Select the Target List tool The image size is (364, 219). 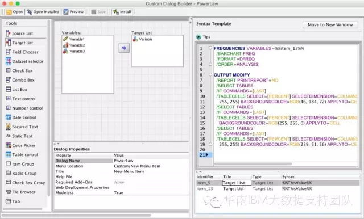pyautogui.click(x=19, y=43)
